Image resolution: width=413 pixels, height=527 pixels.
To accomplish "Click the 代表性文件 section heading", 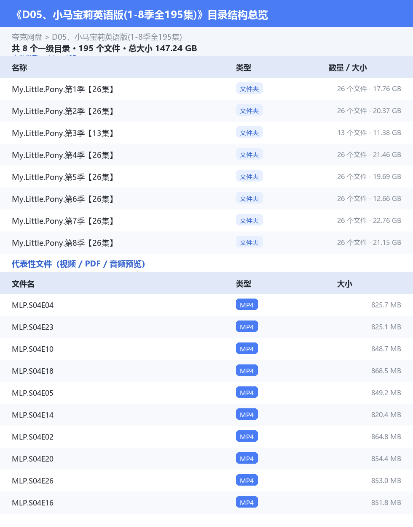I will coord(78,264).
